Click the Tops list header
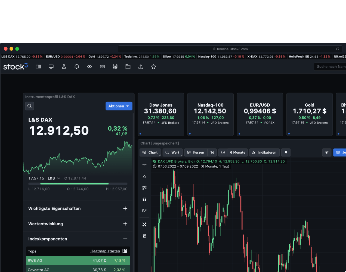 [78, 251]
